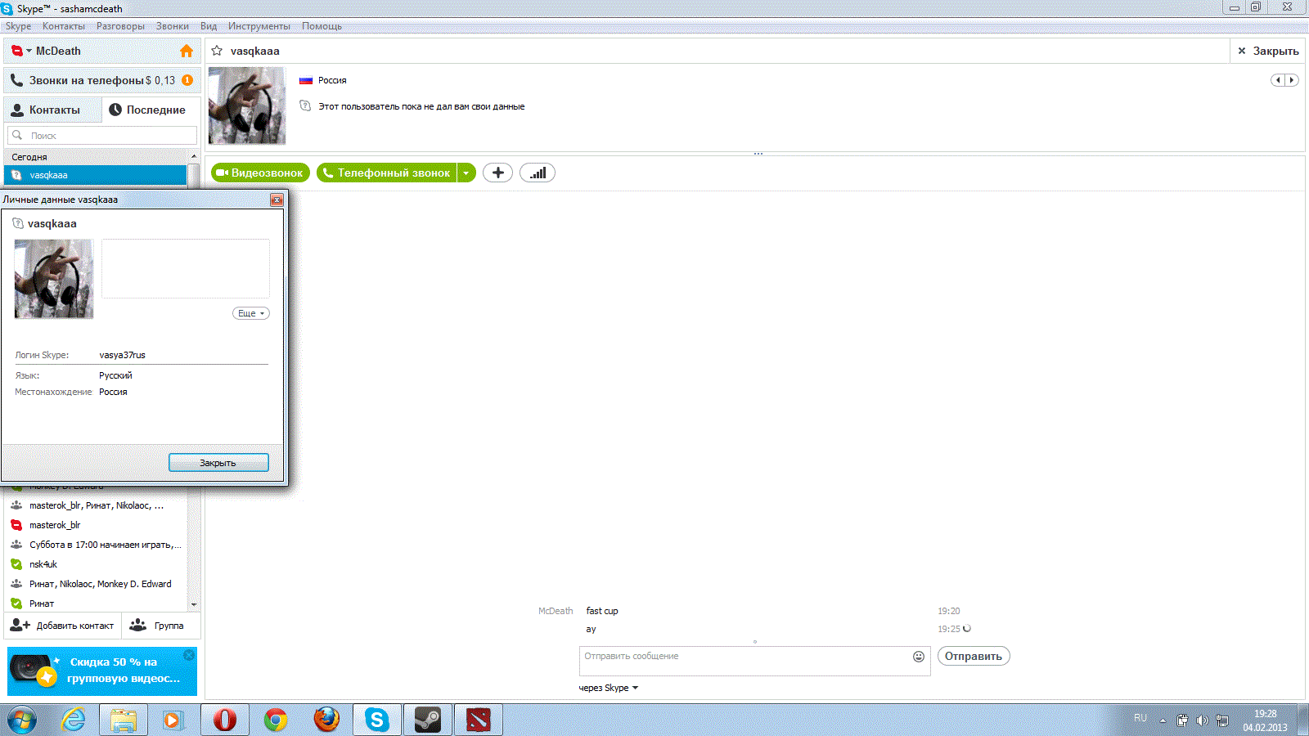Click the Группа button to create a group
Screen dimensions: 1309x736
[x=161, y=626]
